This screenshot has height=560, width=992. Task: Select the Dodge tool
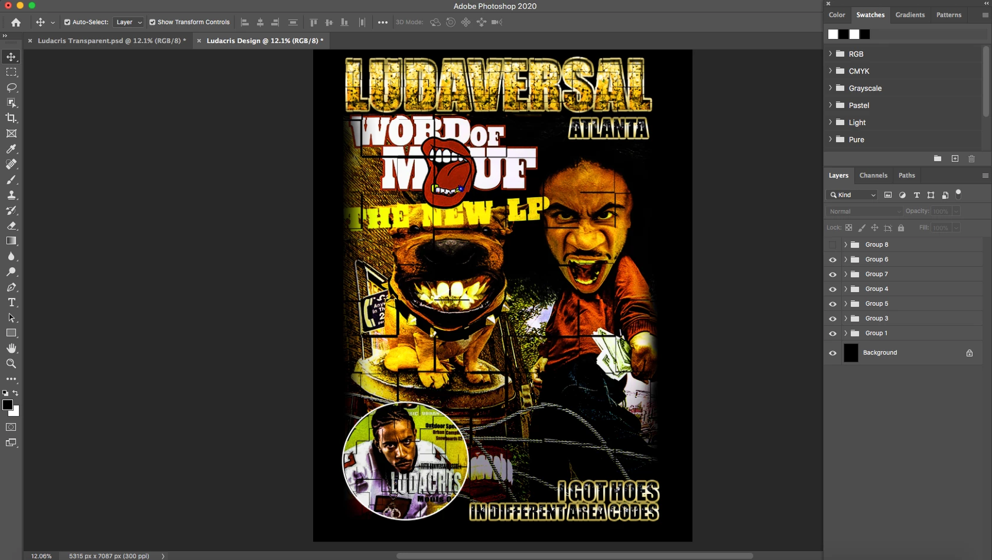point(11,271)
